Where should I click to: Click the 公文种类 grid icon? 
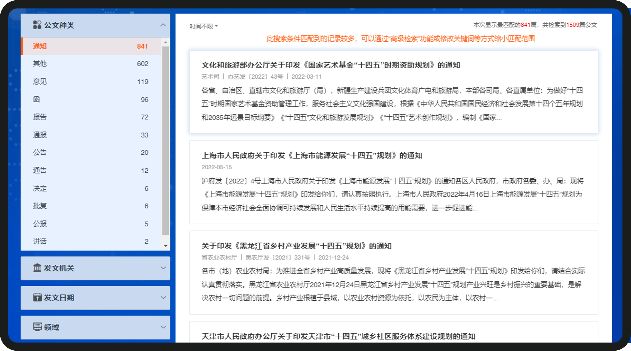pyautogui.click(x=37, y=25)
